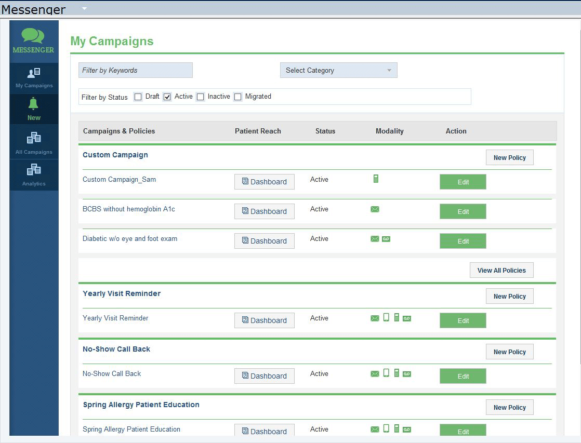Open the Select Category dropdown
The height and width of the screenshot is (443, 581).
(x=339, y=70)
